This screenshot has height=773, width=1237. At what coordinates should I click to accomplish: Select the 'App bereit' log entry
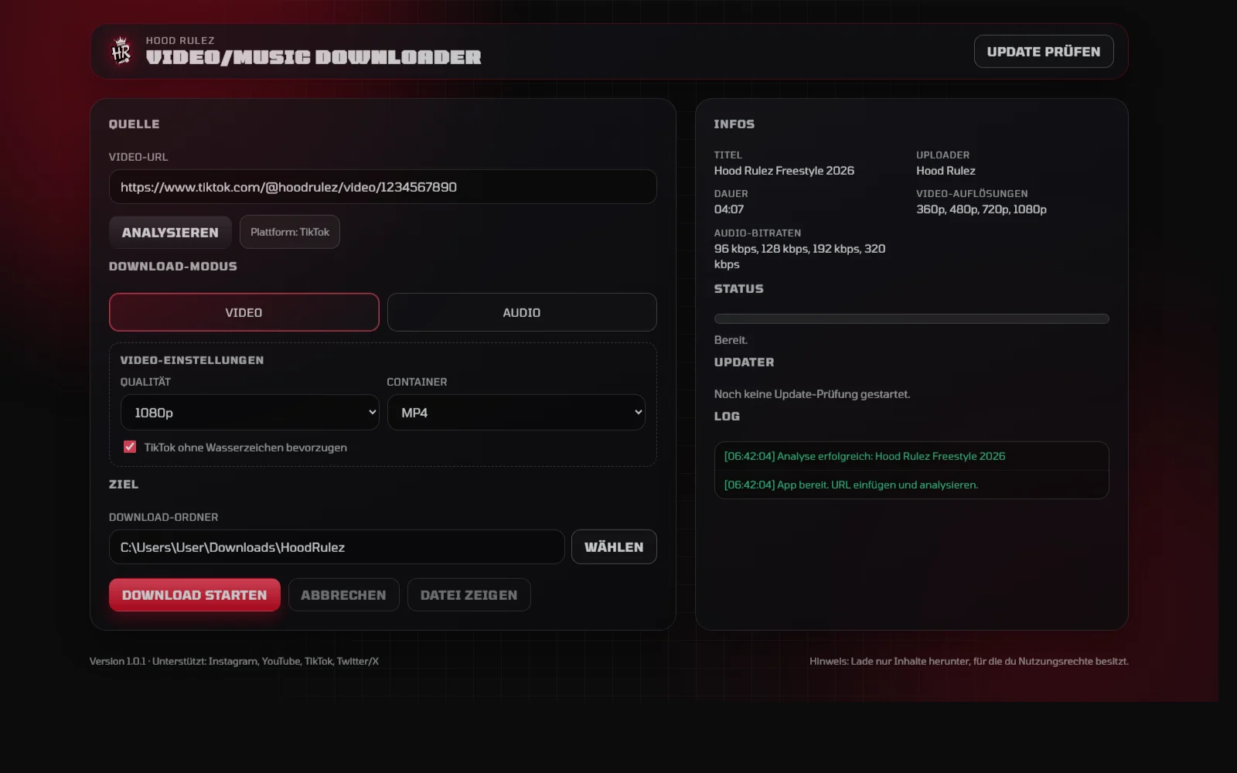[x=851, y=485]
